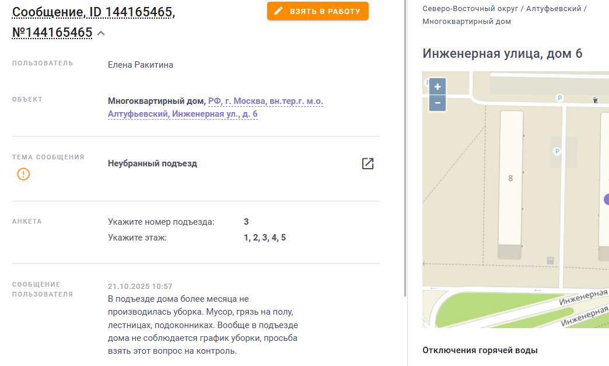Click the message panel vertical scrollbar
Image resolution: width=609 pixels, height=366 pixels.
point(405,146)
